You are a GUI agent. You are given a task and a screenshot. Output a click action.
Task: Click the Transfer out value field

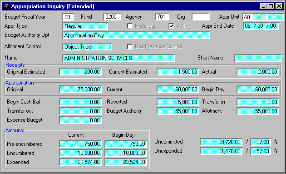coord(80,111)
